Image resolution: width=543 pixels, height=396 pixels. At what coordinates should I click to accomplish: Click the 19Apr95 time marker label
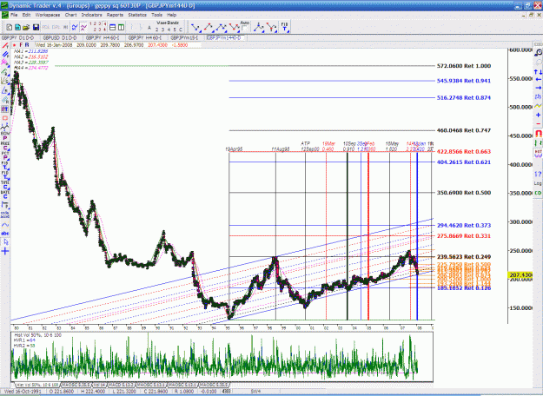pos(234,149)
